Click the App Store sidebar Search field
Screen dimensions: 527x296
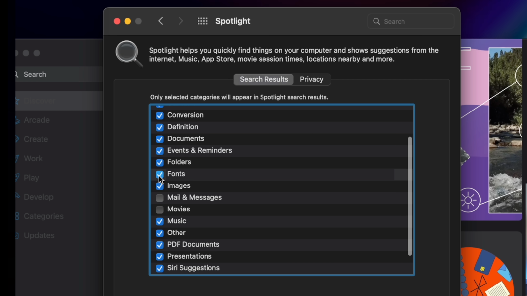click(x=59, y=74)
